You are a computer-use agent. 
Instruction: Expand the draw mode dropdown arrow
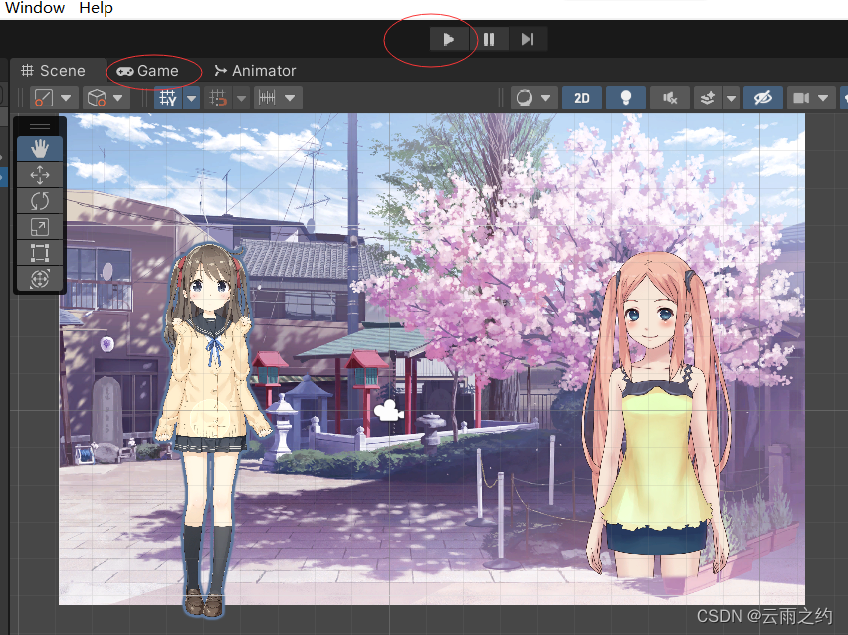pos(546,98)
